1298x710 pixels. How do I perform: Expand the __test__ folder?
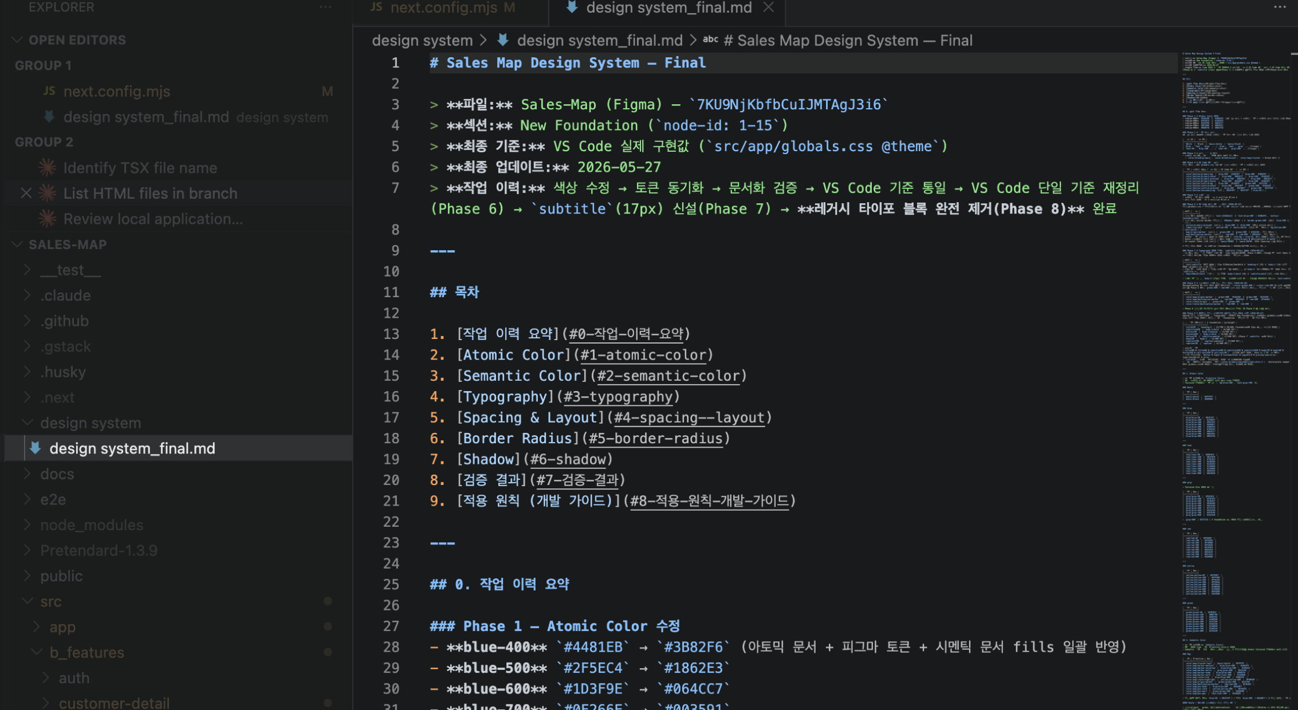point(27,270)
